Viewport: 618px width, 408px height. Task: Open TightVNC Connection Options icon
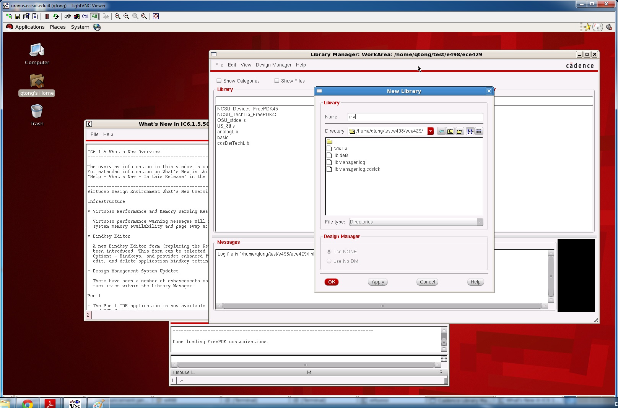click(26, 16)
